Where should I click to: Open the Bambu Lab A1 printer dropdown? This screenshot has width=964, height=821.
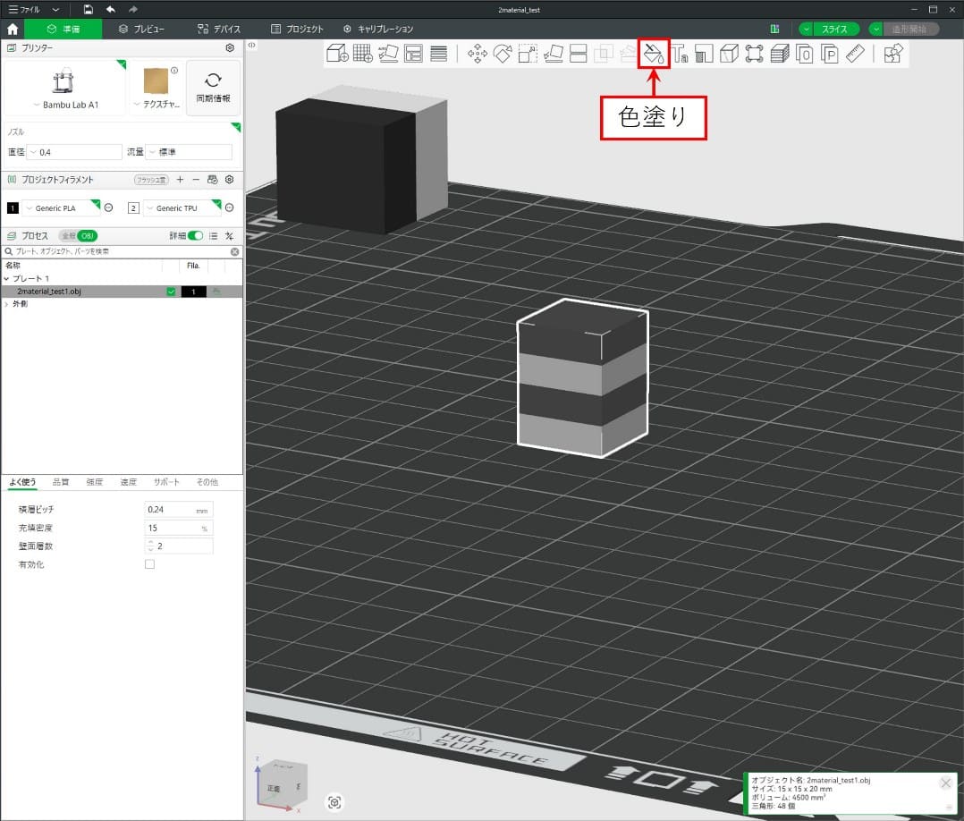point(65,105)
